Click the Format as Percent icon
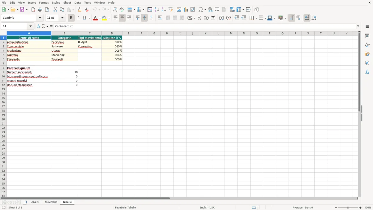The image size is (373, 210). point(199,18)
